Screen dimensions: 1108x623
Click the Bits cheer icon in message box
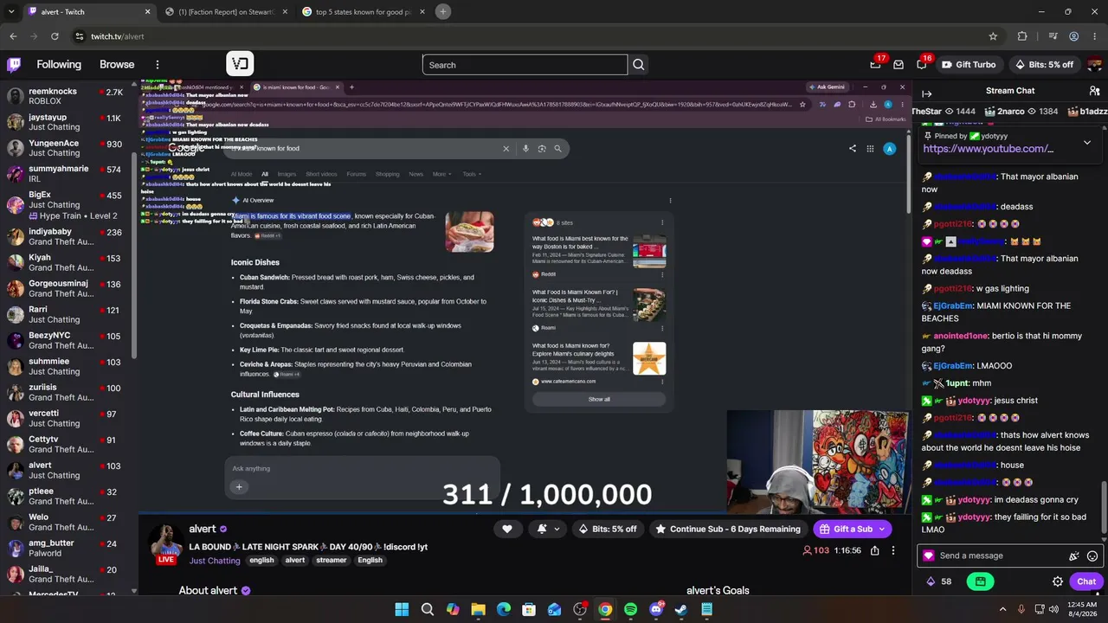pyautogui.click(x=1074, y=556)
